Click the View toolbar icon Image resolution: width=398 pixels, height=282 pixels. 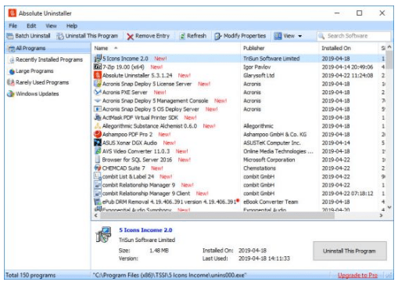[278, 36]
